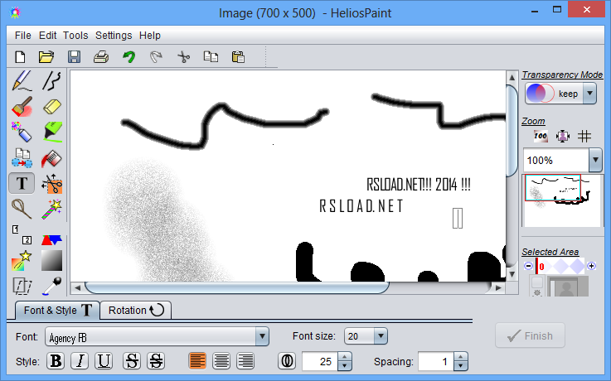Toggle Bold text style
The height and width of the screenshot is (381, 611).
point(56,361)
